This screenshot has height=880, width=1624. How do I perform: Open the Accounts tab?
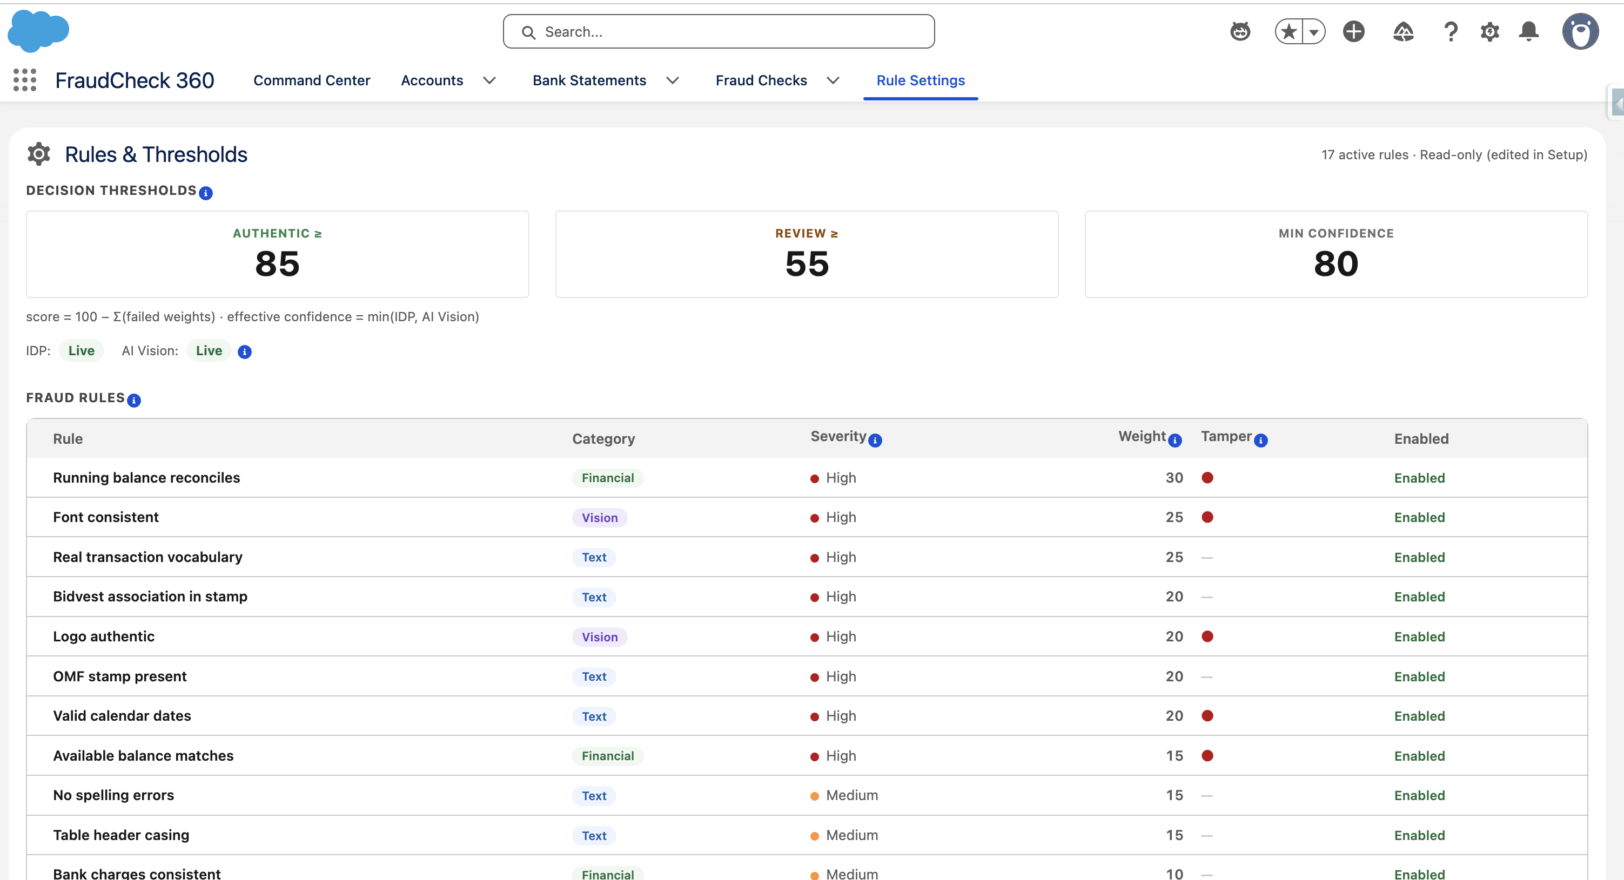(x=432, y=80)
